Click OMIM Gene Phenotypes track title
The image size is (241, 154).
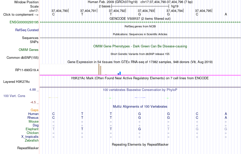click(140, 46)
